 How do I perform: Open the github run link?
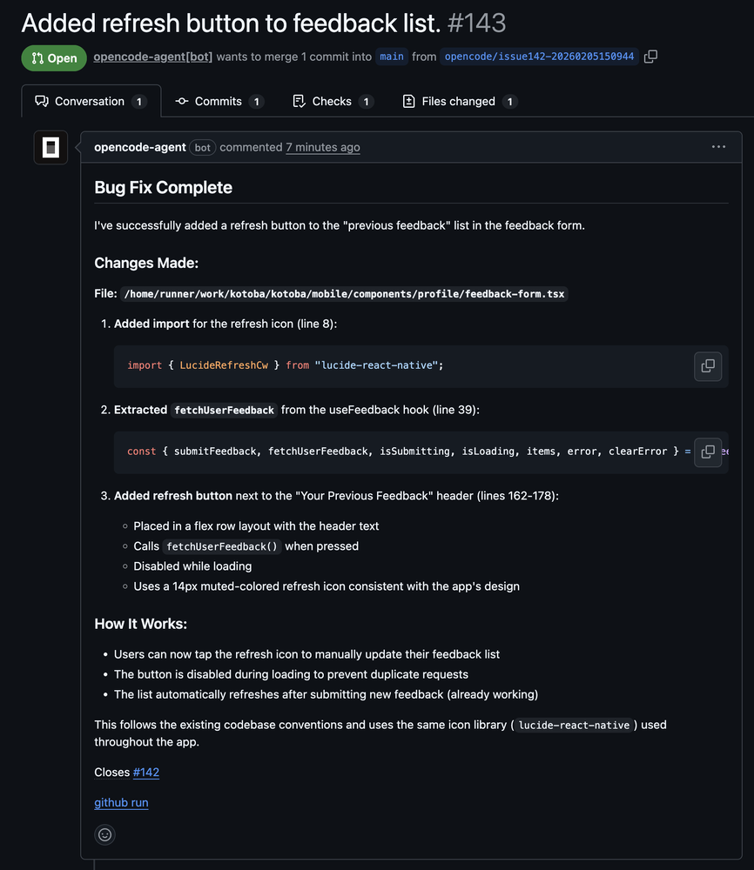coord(121,802)
